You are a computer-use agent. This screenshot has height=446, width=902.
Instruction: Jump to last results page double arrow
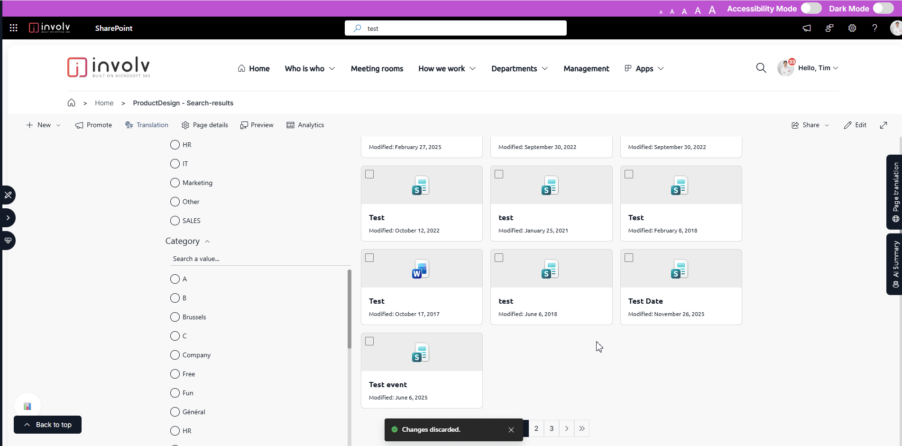582,428
